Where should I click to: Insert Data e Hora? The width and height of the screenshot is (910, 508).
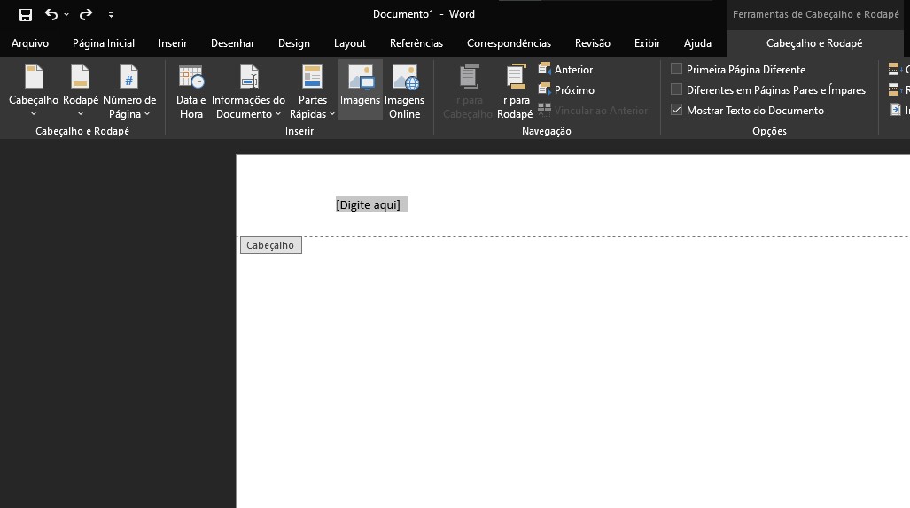[191, 91]
